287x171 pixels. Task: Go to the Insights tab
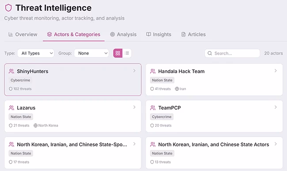(x=159, y=34)
